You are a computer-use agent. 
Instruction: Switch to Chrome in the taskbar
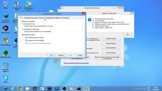point(20,89)
